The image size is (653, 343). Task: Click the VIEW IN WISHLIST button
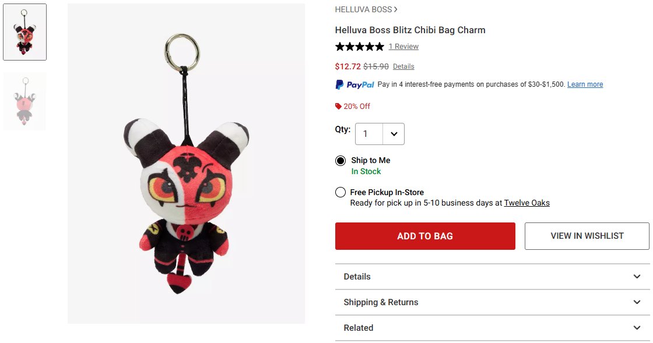pos(587,236)
